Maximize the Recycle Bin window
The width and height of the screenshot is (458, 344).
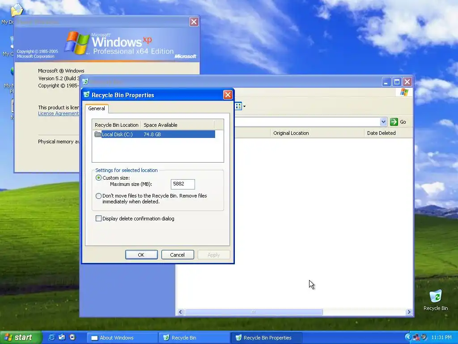pyautogui.click(x=397, y=82)
